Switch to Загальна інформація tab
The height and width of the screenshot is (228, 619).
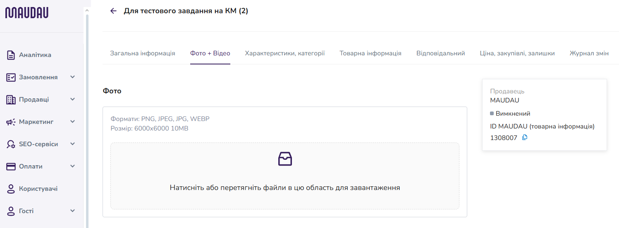pos(143,53)
